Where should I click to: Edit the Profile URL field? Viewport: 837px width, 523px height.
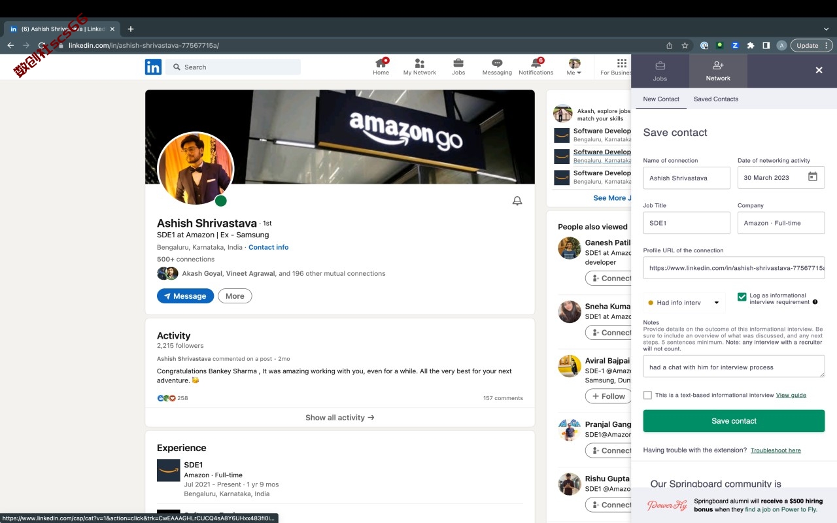tap(734, 268)
